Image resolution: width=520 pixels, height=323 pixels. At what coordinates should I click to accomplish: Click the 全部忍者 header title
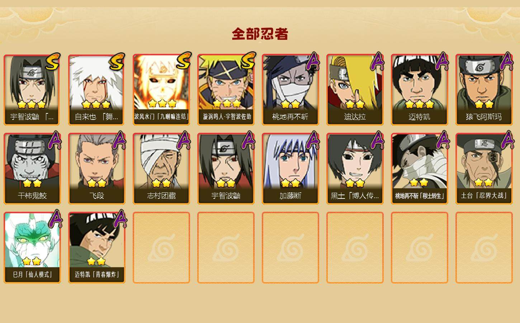(x=260, y=34)
